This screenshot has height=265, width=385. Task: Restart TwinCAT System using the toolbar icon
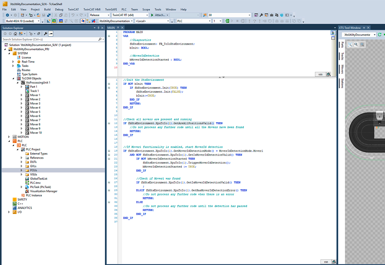[54, 21]
